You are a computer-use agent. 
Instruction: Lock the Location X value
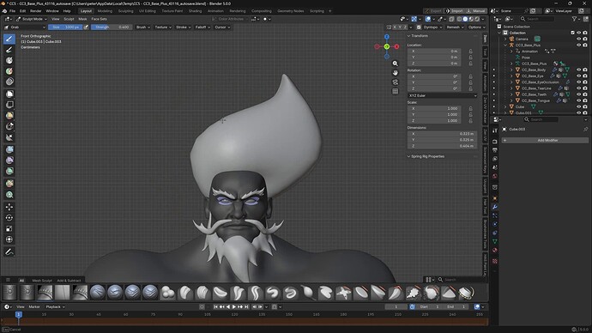coord(470,51)
